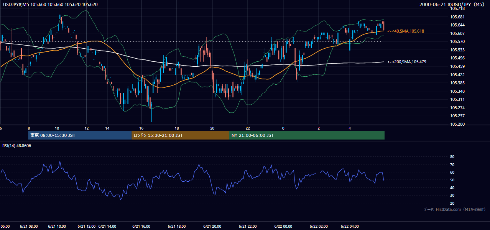Click hour label 8 under the price chart
This screenshot has width=490, height=230.
29,128
